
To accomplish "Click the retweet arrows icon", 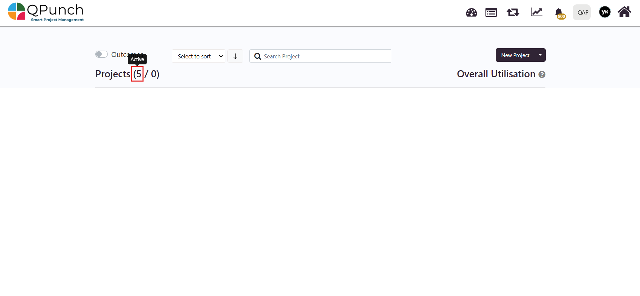I will (513, 12).
